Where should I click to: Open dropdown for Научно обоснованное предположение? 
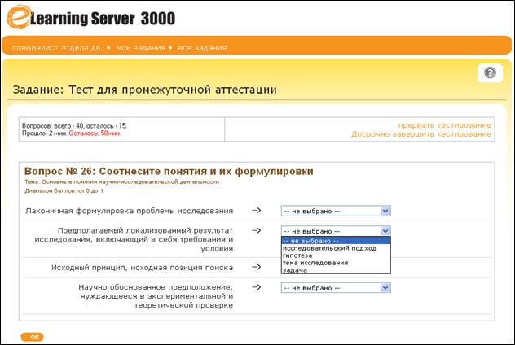[336, 288]
